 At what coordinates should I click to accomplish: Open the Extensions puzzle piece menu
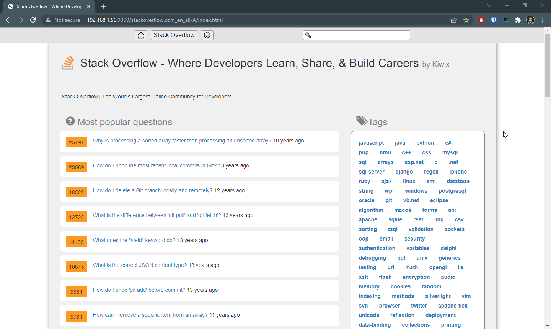point(518,20)
